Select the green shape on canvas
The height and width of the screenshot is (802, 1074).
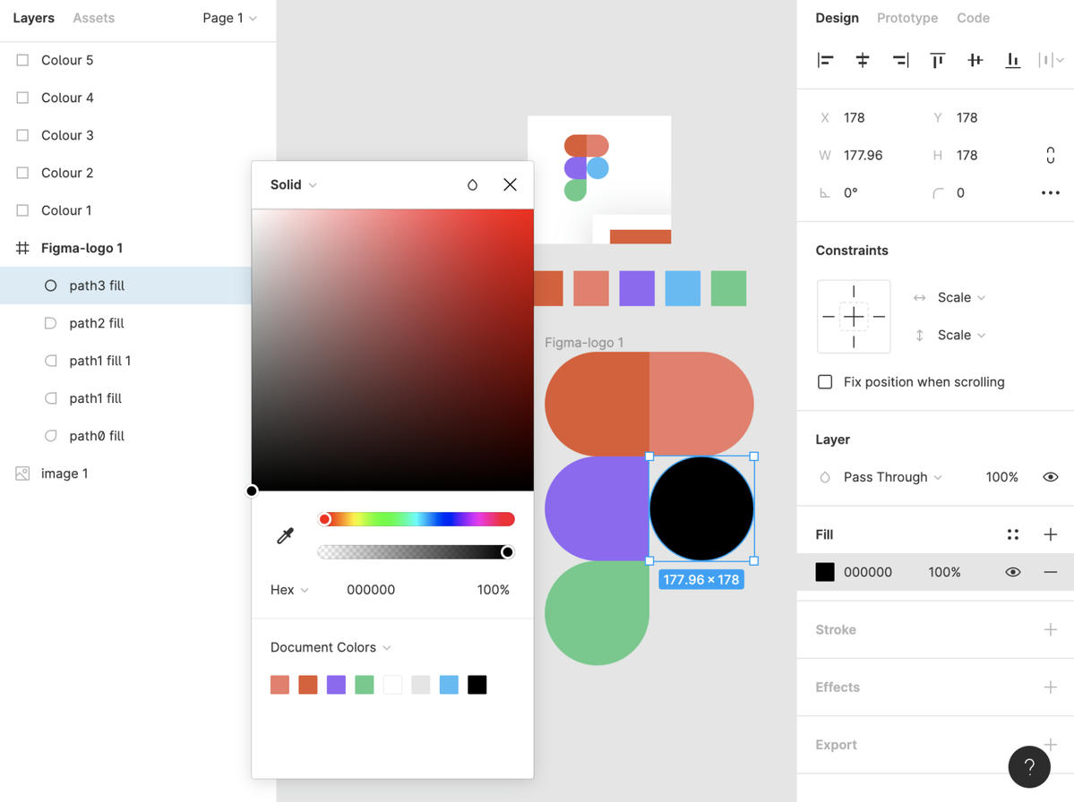click(x=597, y=613)
